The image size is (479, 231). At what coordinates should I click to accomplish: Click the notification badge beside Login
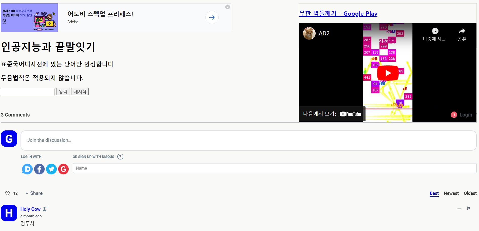[454, 115]
